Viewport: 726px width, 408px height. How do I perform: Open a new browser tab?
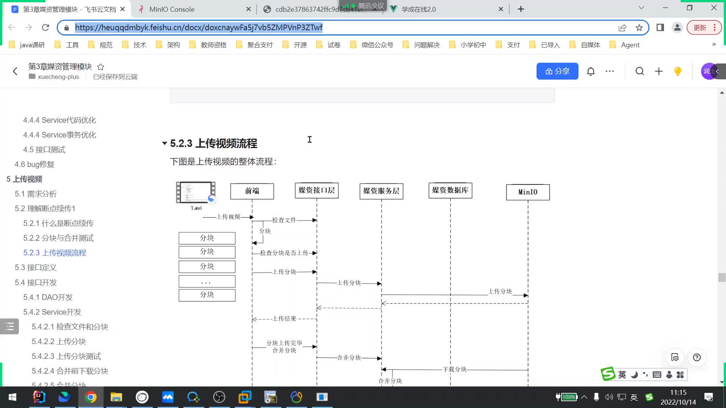(x=521, y=9)
